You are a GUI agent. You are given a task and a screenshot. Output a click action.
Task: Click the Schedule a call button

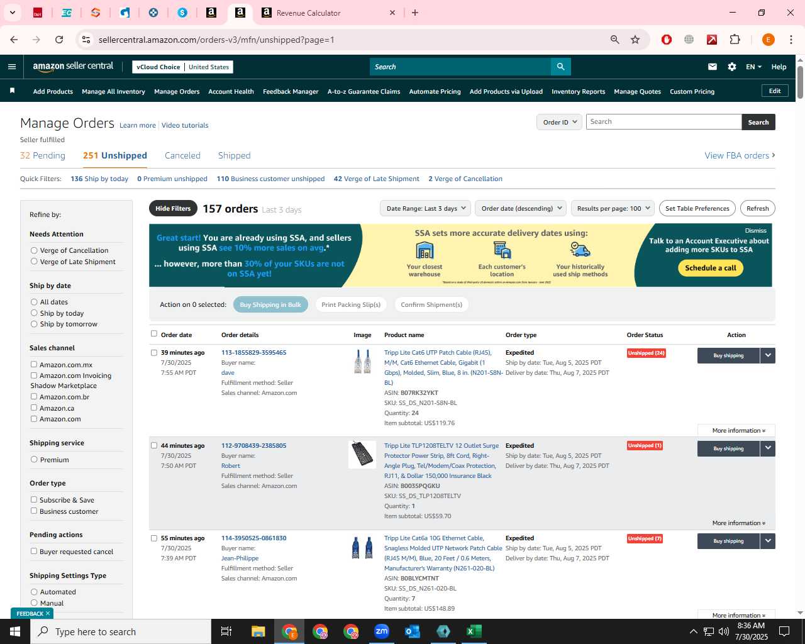[711, 268]
